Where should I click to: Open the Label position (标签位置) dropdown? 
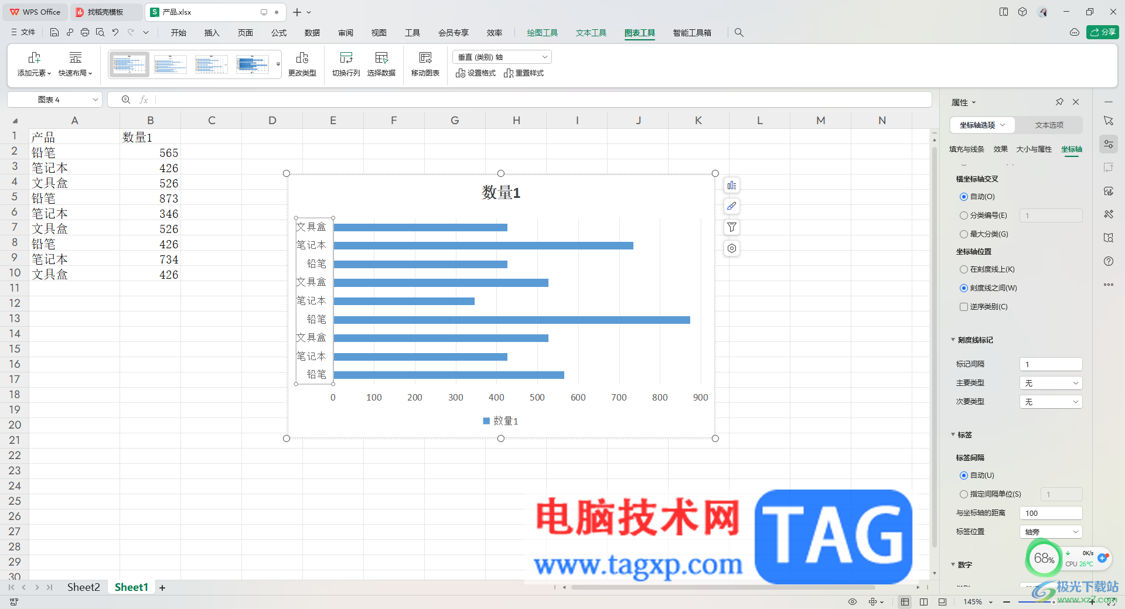click(1051, 532)
